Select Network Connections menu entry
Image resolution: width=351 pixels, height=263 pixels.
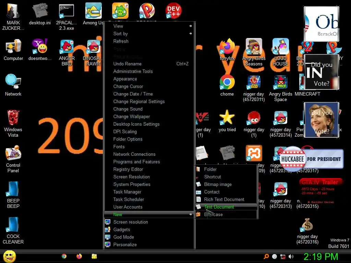pos(149,154)
